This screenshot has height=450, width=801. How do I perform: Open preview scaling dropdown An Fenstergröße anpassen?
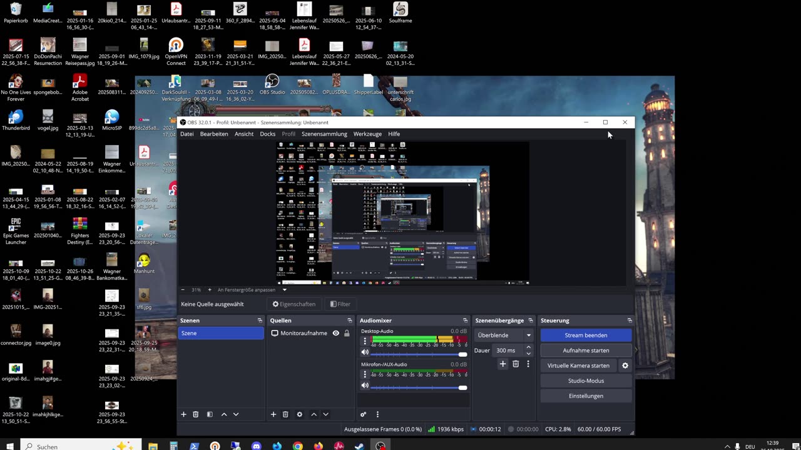point(252,290)
